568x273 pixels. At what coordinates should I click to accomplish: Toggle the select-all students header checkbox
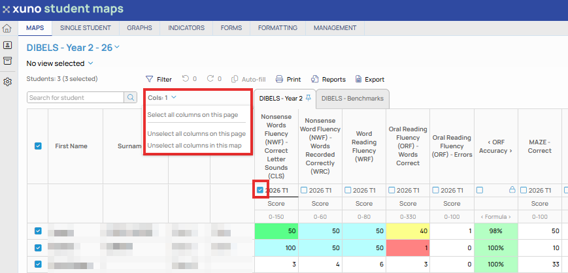coord(38,146)
